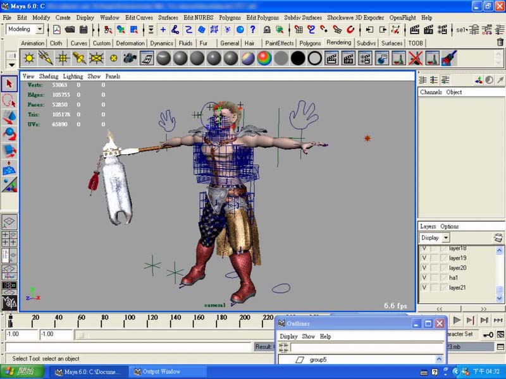The height and width of the screenshot is (379, 506).
Task: Create a directional light from the shelf
Action: pos(46,58)
